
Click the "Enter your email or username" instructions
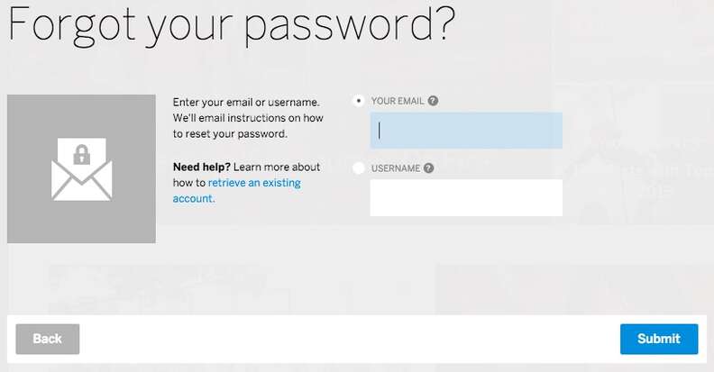point(246,102)
